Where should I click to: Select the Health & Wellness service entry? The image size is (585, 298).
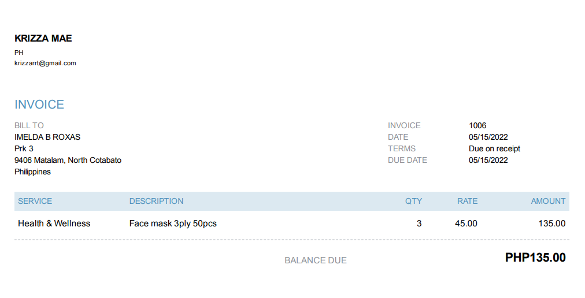pos(54,223)
